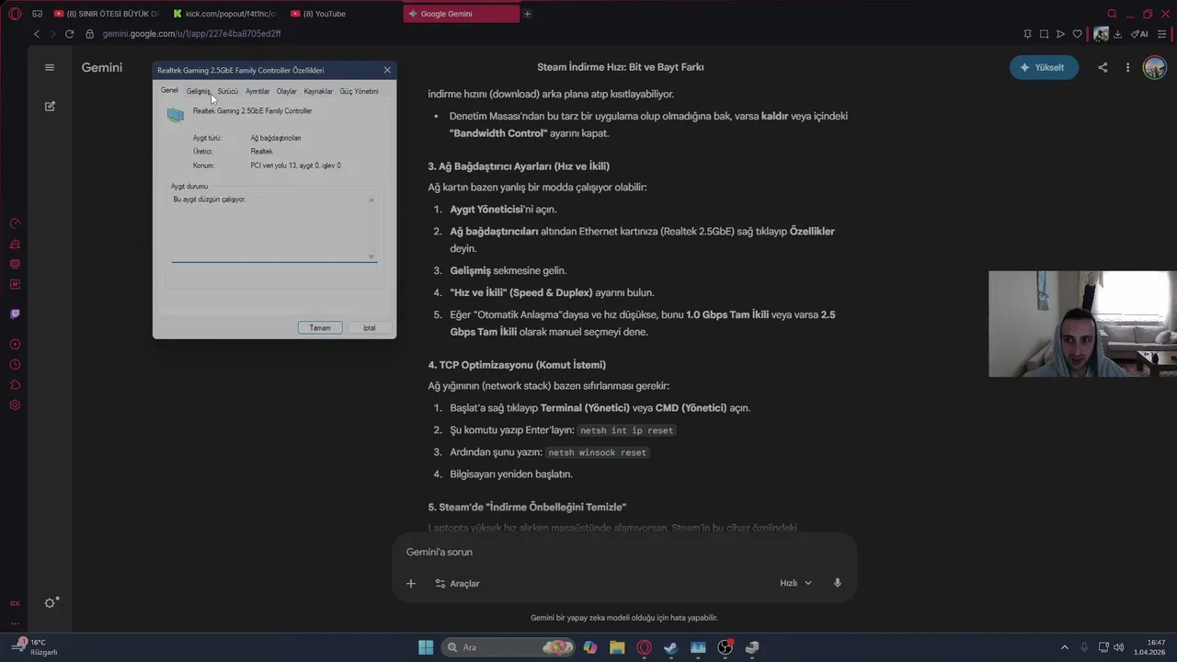The width and height of the screenshot is (1177, 662).
Task: Reload the page
Action: point(69,34)
